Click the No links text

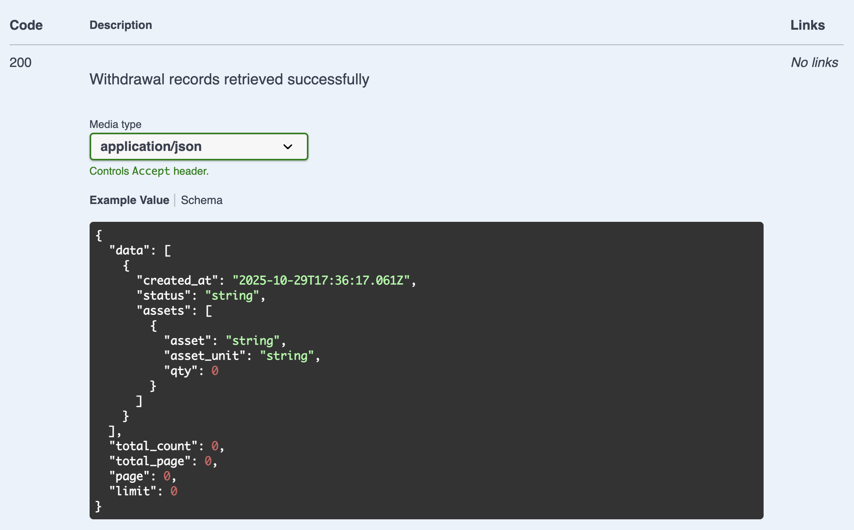tap(814, 63)
